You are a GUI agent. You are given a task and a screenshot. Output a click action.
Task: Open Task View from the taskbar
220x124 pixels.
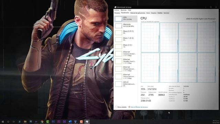point(14,122)
